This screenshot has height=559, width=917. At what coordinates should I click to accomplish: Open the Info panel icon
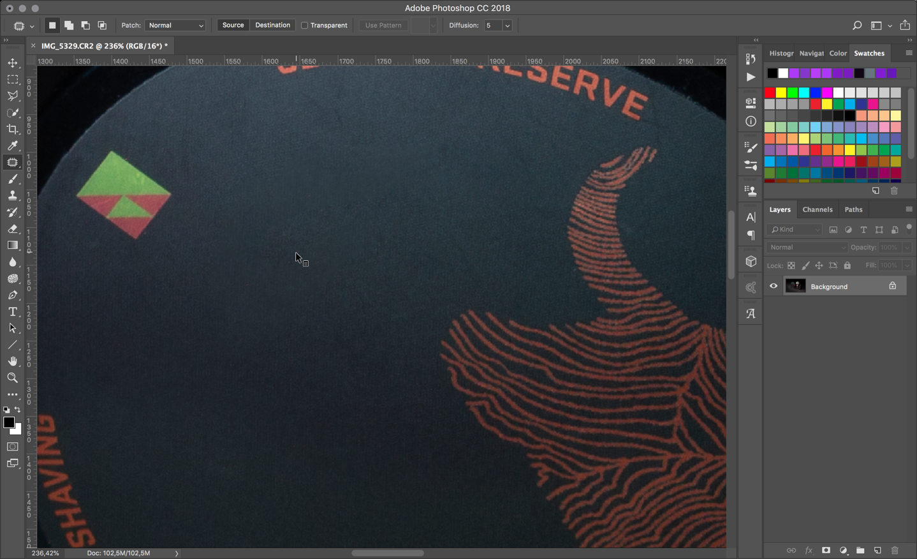[751, 121]
